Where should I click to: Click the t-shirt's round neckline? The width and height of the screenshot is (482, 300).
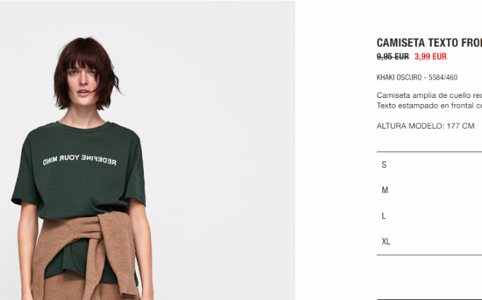tap(83, 126)
